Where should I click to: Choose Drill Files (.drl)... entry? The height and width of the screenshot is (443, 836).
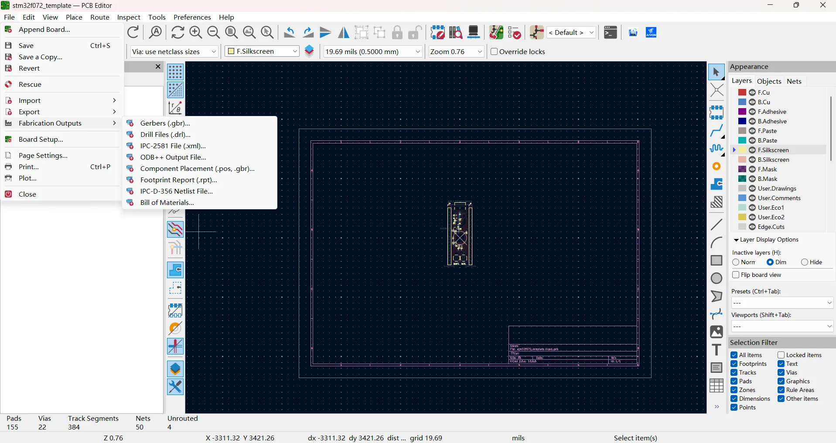click(x=200, y=134)
